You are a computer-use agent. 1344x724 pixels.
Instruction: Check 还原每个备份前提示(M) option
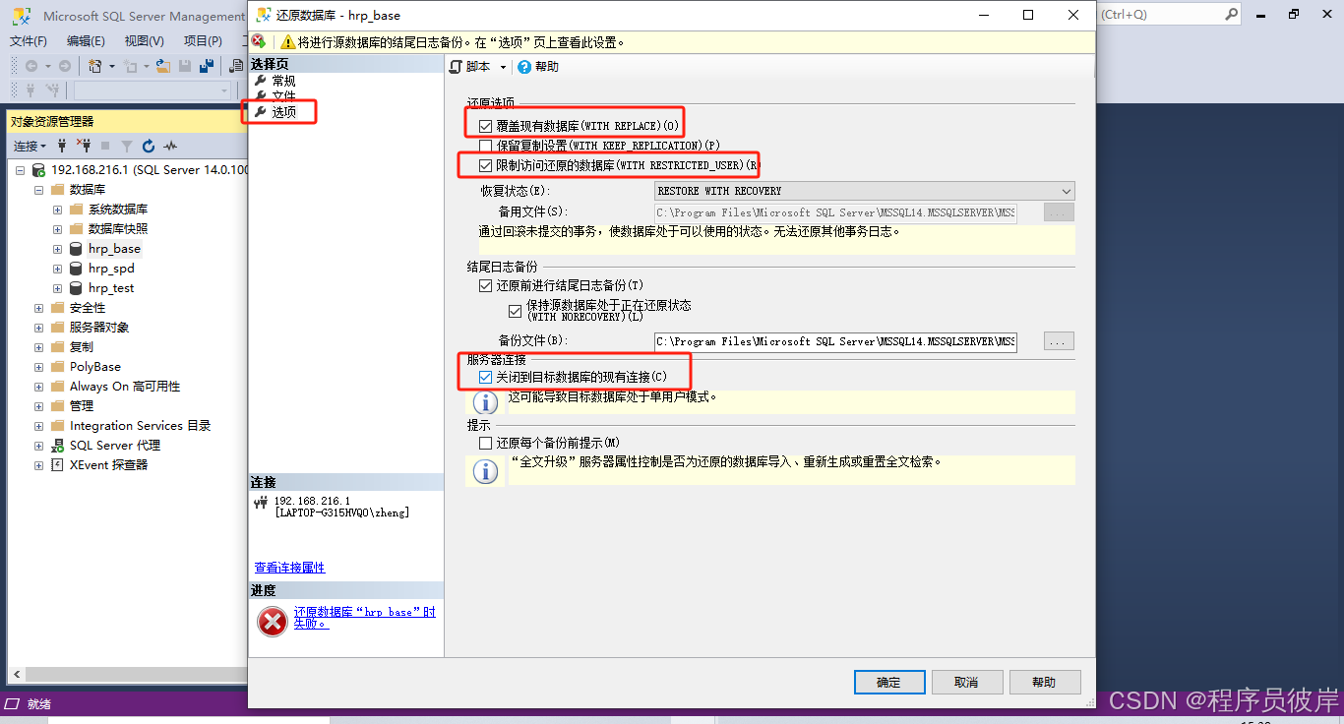pyautogui.click(x=486, y=442)
